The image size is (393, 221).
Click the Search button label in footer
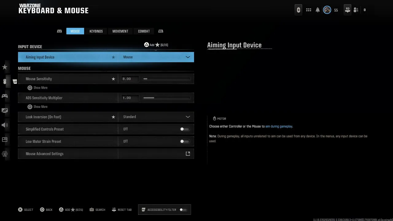(100, 210)
